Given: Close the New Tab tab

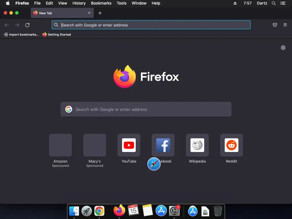Looking at the screenshot, I should pyautogui.click(x=89, y=13).
